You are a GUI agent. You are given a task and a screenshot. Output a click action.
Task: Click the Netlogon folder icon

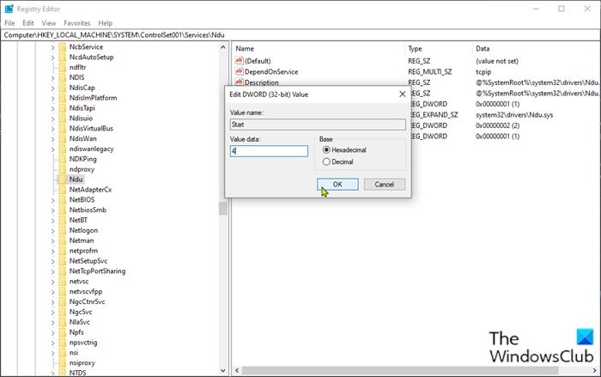(63, 230)
